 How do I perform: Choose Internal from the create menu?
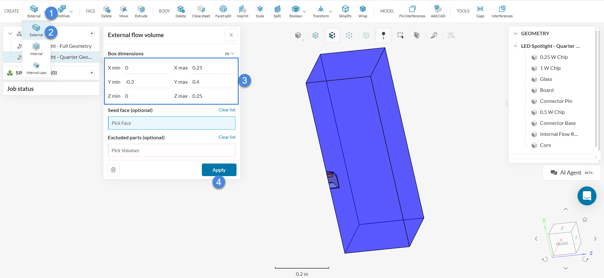36,49
